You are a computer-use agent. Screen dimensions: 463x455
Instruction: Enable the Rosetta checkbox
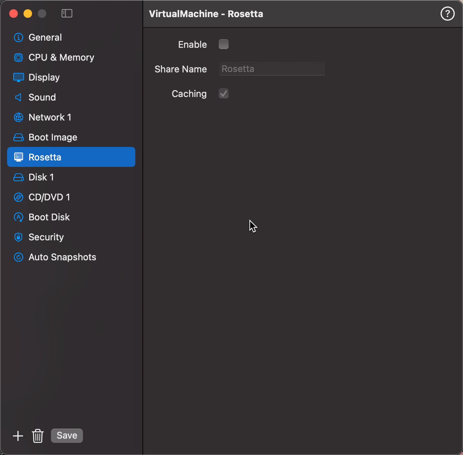point(224,44)
